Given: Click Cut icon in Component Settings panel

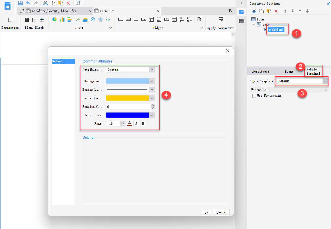Looking at the screenshot, I should (x=254, y=11).
